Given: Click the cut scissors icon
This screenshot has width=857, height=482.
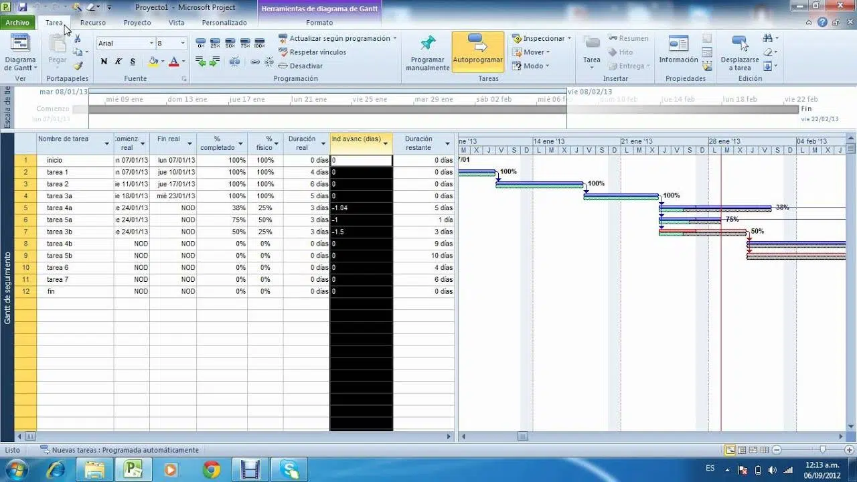Looking at the screenshot, I should click(x=78, y=39).
